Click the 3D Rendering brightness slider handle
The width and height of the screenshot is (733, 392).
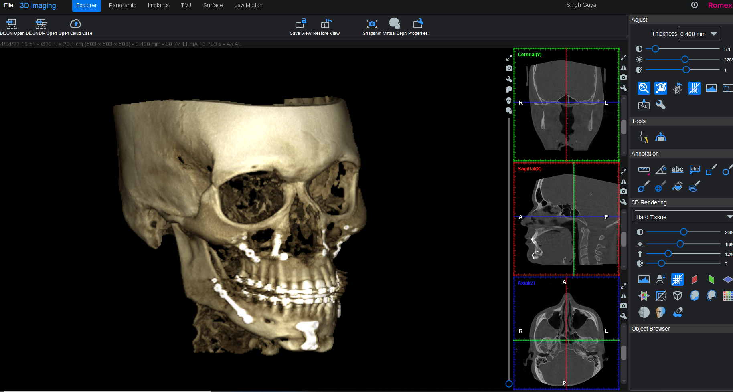tap(680, 244)
